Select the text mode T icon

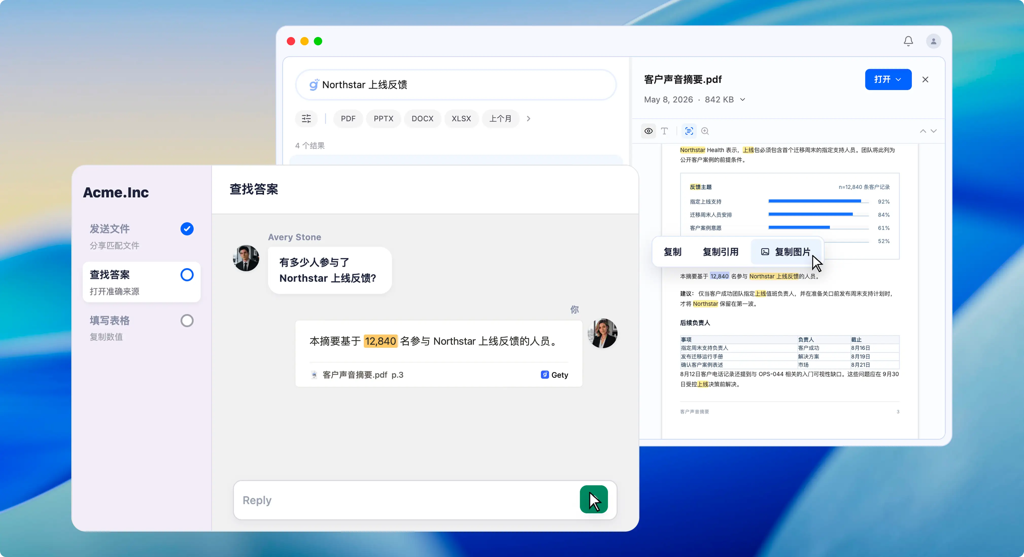664,131
